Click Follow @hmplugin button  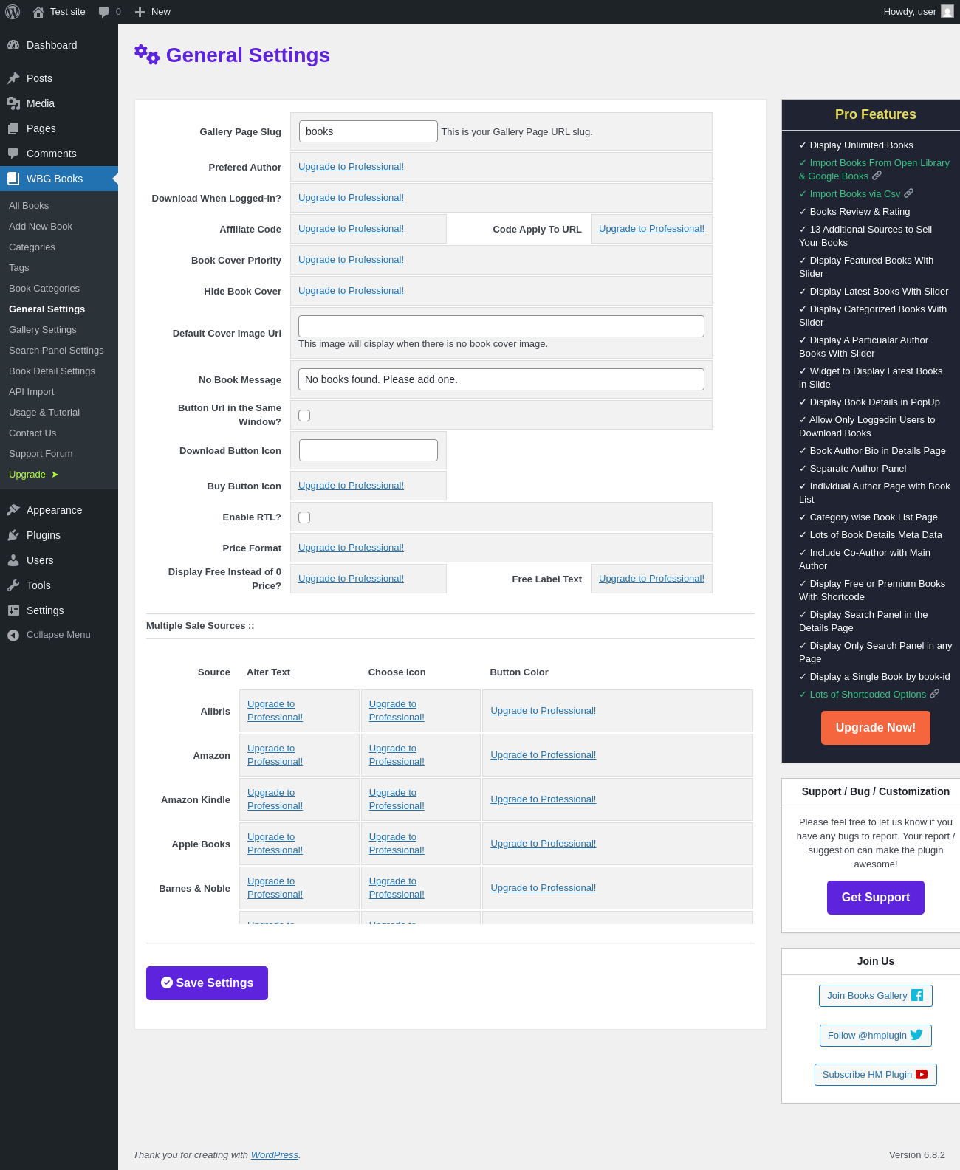pos(876,1036)
